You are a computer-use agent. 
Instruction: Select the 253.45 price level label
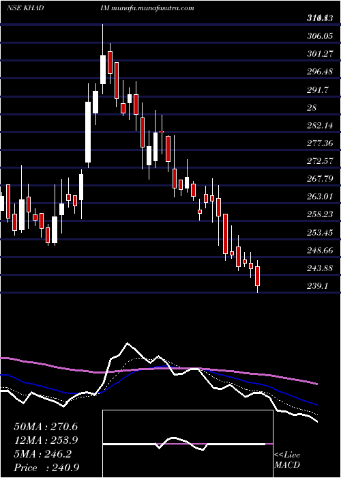click(319, 234)
